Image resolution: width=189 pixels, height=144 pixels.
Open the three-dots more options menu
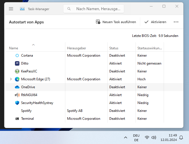pos(176,22)
